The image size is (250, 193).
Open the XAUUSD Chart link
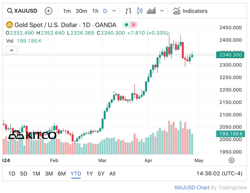192,187
